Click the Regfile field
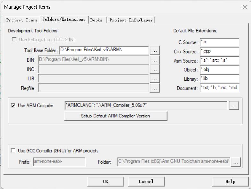The width and height of the screenshot is (251, 189). point(93,88)
